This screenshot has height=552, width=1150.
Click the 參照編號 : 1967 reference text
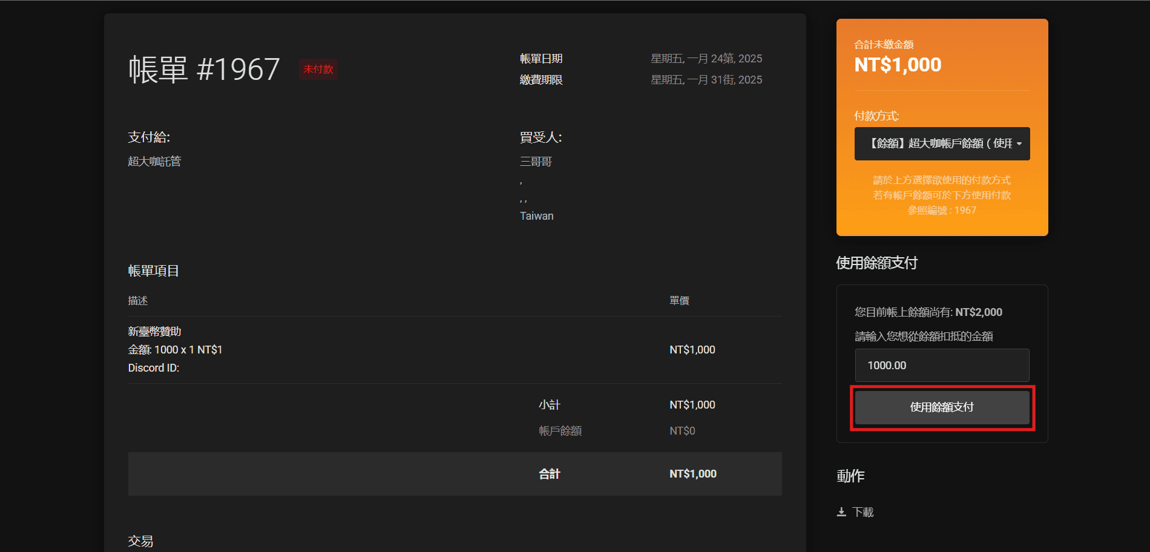942,211
